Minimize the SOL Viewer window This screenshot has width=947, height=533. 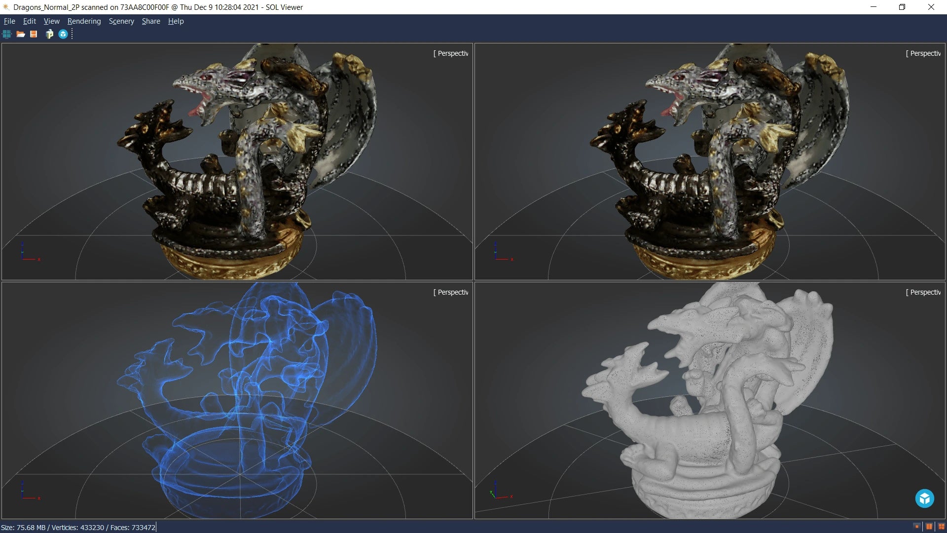pyautogui.click(x=874, y=7)
